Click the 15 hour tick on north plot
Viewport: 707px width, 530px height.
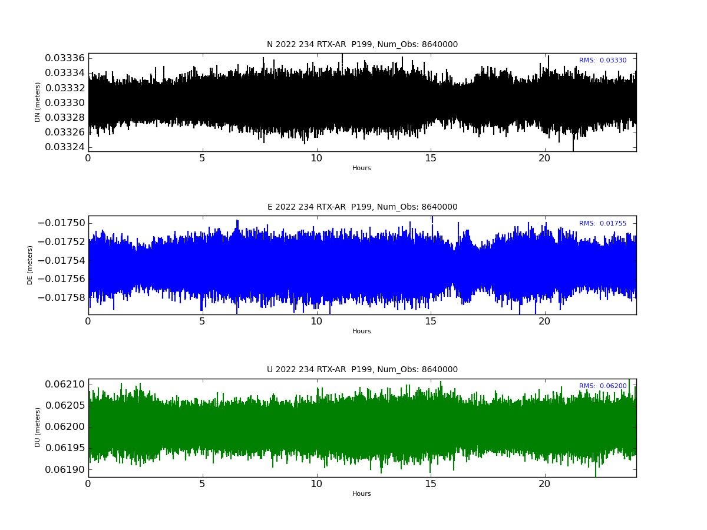[x=431, y=158]
